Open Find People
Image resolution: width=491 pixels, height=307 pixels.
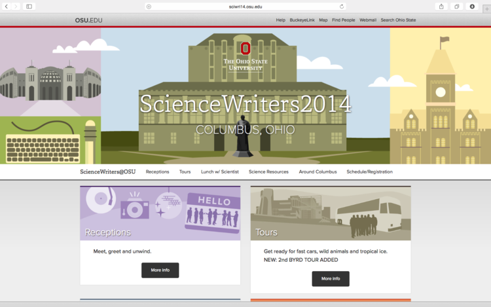pyautogui.click(x=344, y=20)
